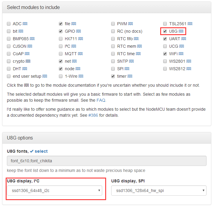This screenshot has height=207, width=214.
Task: Follow the FAQ link
Action: (x=101, y=100)
